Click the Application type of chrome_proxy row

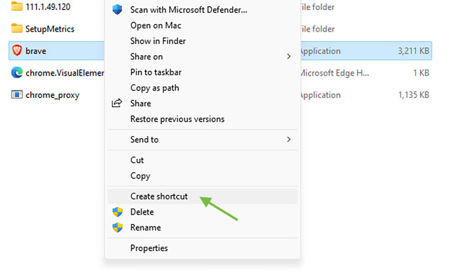pyautogui.click(x=320, y=95)
